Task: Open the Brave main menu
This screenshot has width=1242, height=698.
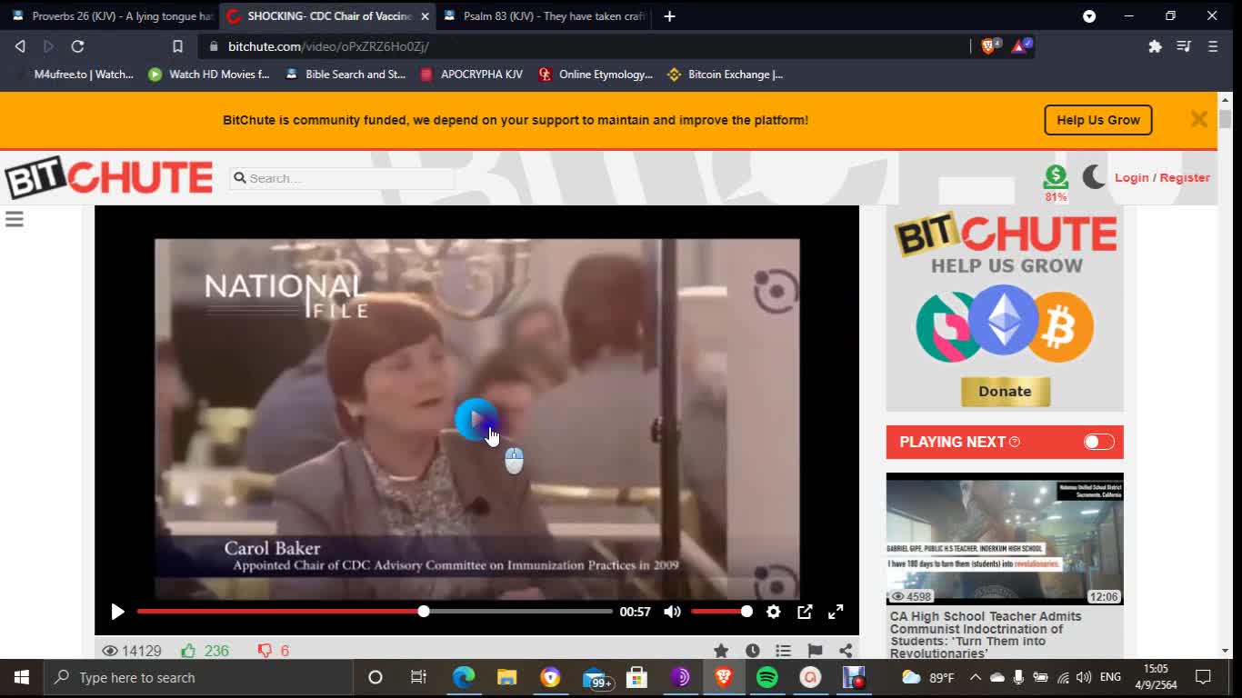Action: [1213, 46]
